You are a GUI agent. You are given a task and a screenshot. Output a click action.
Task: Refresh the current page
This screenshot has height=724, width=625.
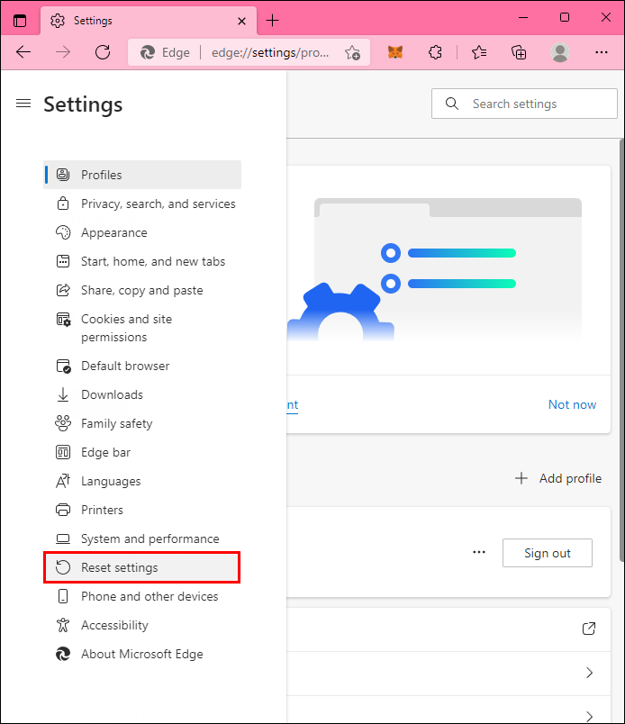pyautogui.click(x=103, y=52)
